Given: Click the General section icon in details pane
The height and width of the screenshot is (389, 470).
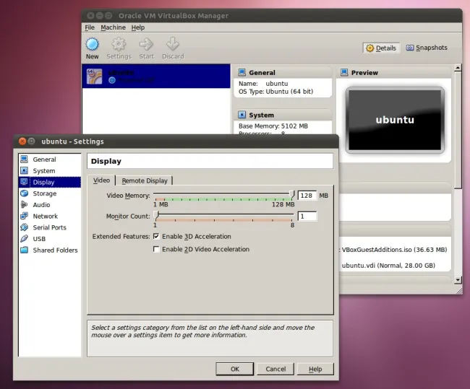Looking at the screenshot, I should 242,72.
